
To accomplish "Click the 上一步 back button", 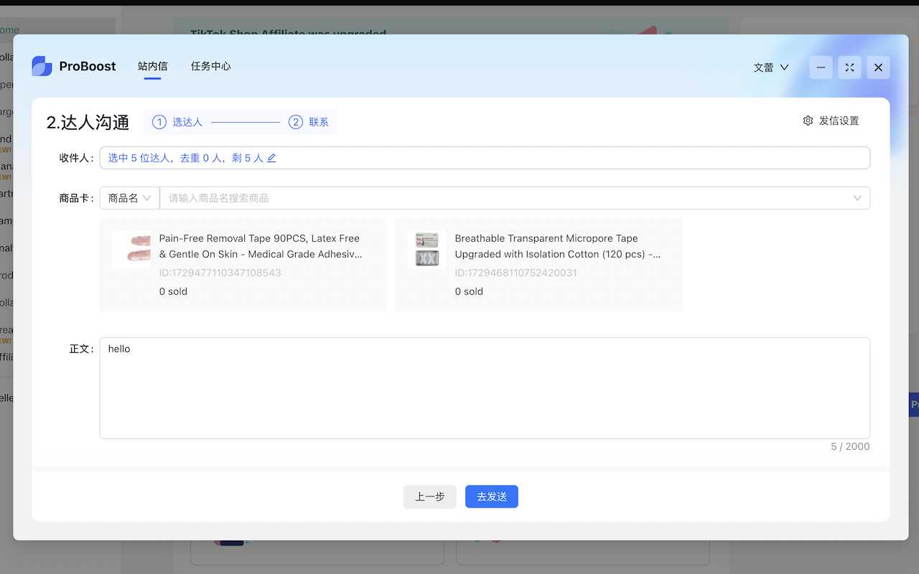I will tap(429, 497).
